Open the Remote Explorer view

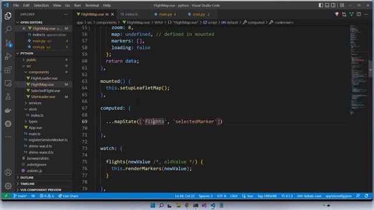tap(8, 83)
